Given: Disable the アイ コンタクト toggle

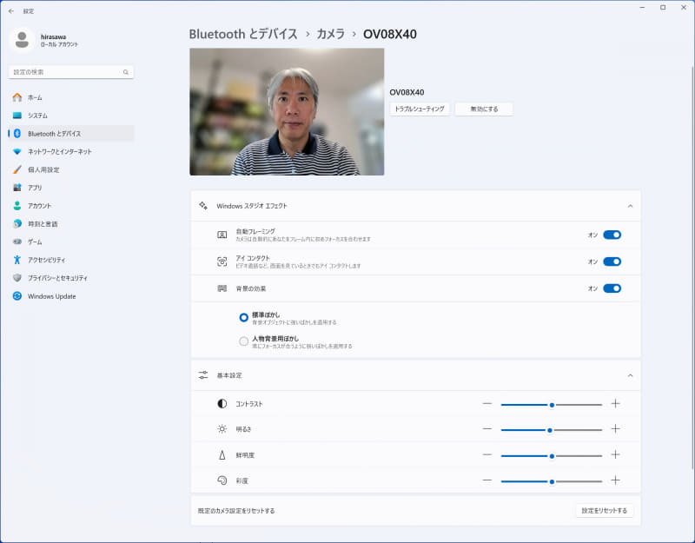Looking at the screenshot, I should coord(611,261).
